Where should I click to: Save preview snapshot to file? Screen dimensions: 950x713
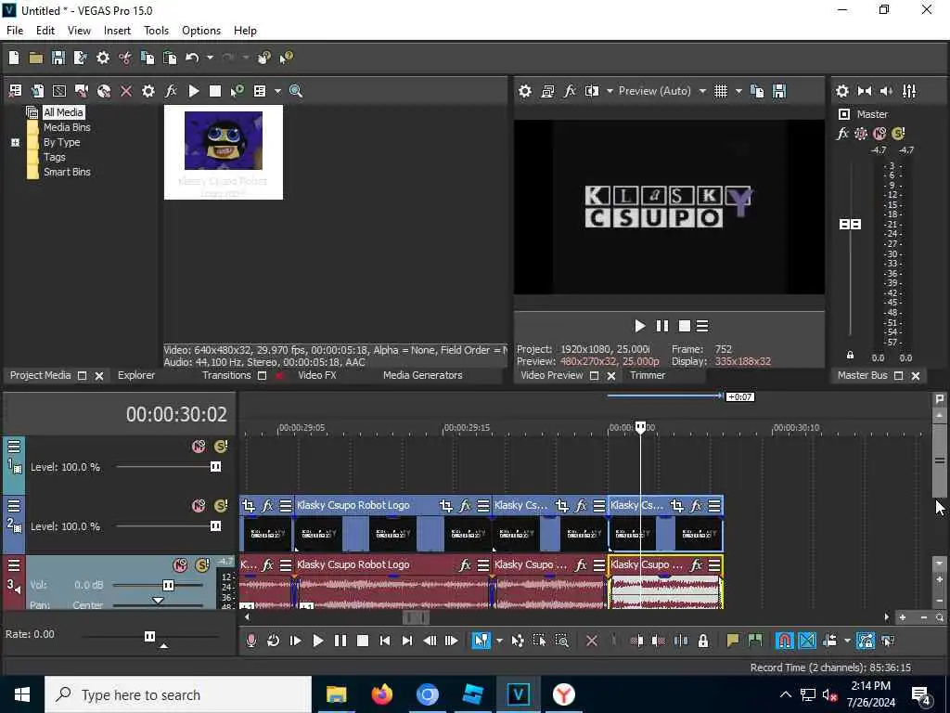tap(779, 91)
